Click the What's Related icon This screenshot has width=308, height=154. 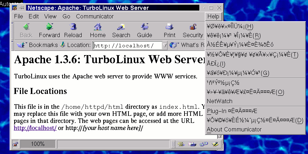coord(174,45)
